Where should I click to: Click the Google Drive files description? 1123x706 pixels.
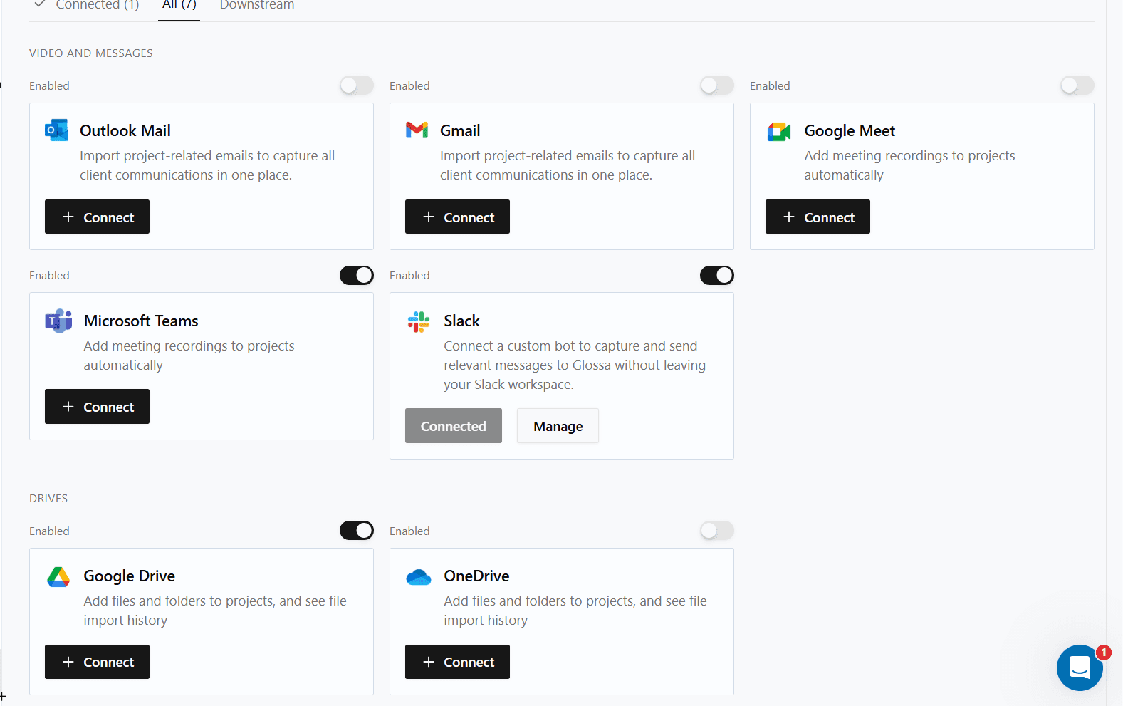(x=215, y=611)
